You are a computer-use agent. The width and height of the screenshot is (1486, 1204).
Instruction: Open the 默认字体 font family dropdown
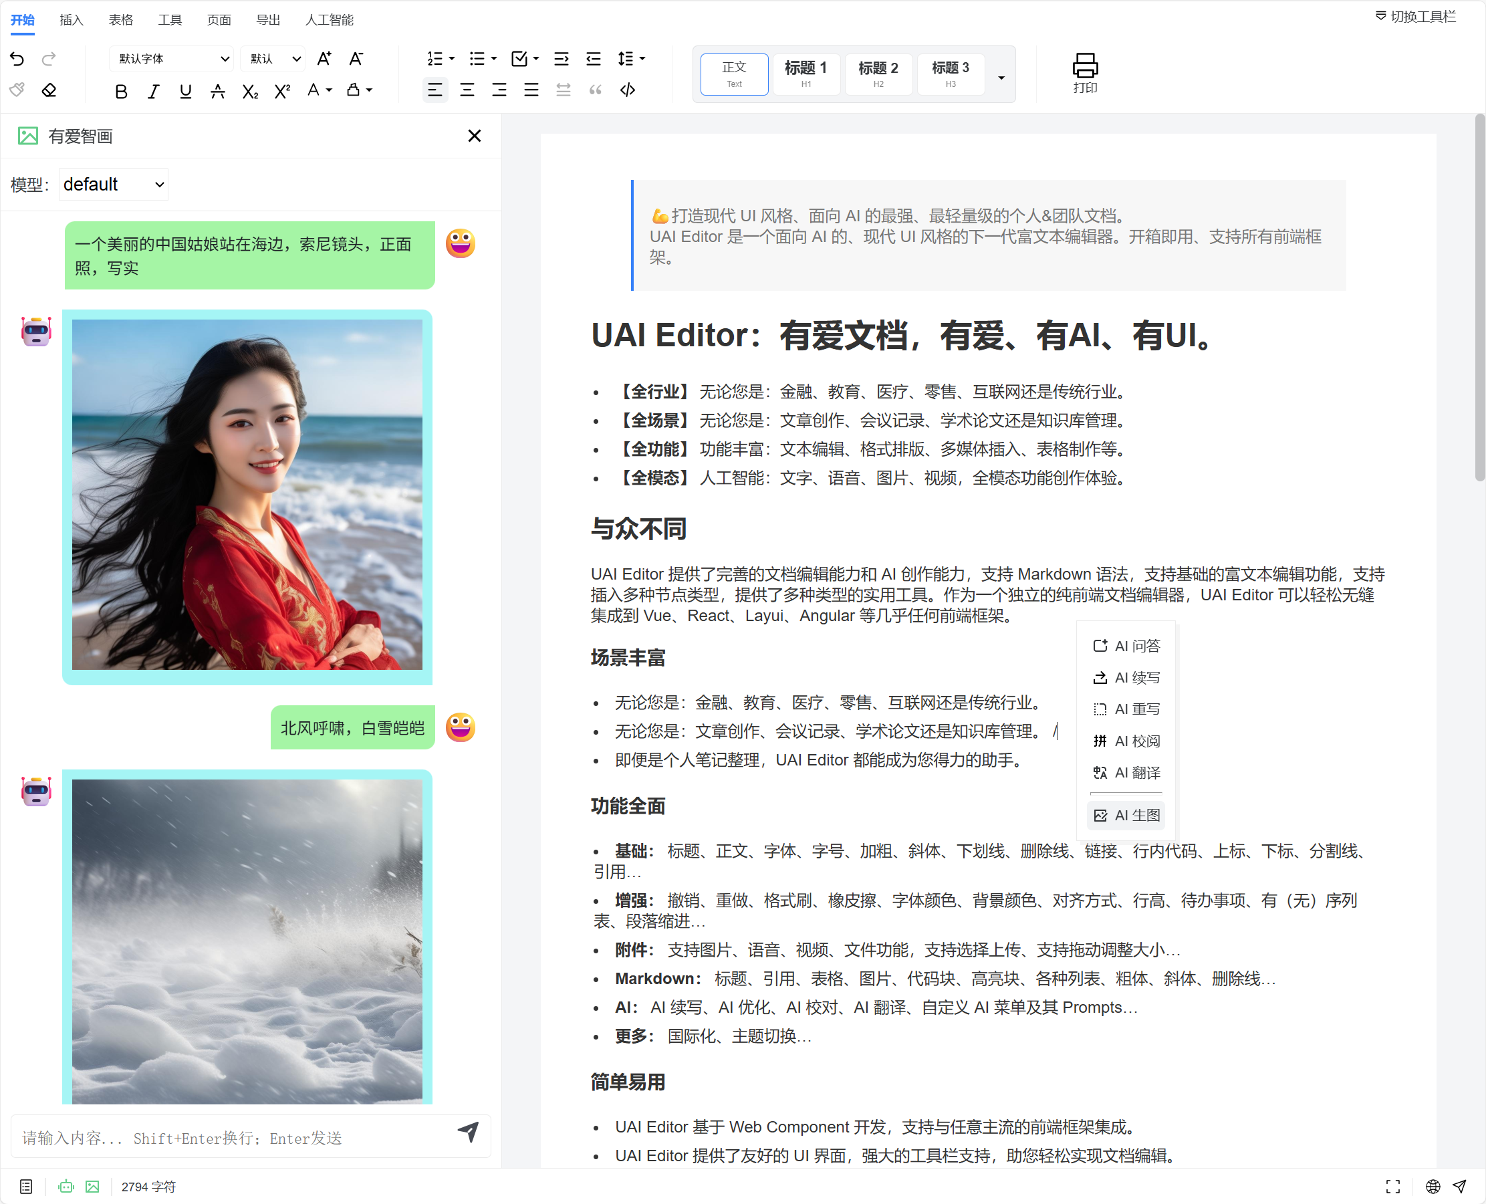pyautogui.click(x=171, y=59)
